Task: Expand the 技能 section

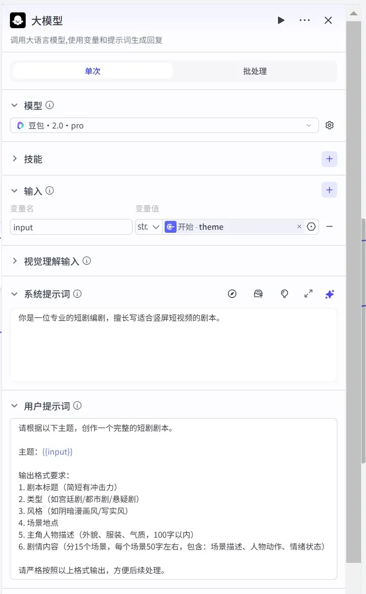Action: coord(15,159)
